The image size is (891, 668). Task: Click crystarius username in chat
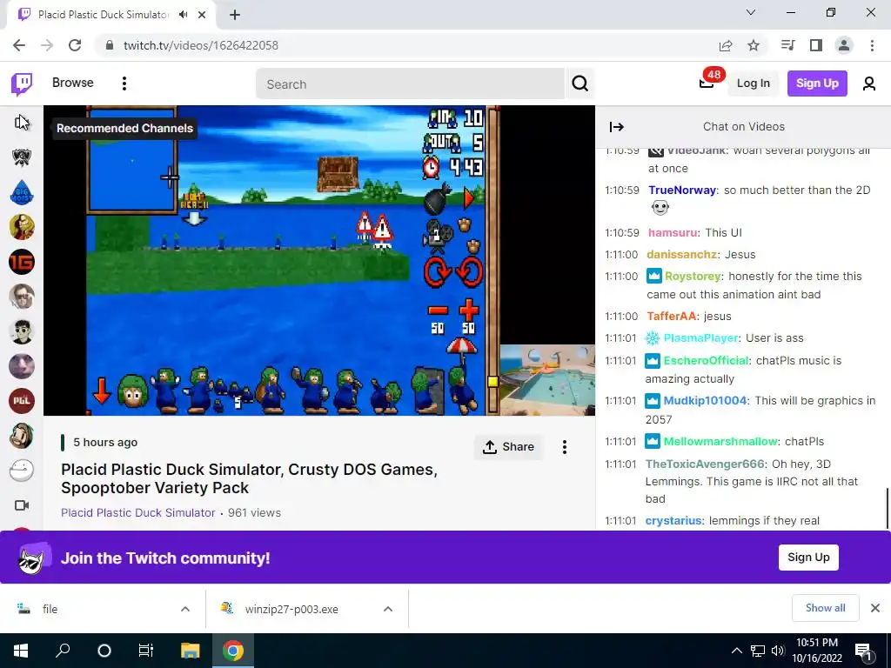tap(673, 520)
